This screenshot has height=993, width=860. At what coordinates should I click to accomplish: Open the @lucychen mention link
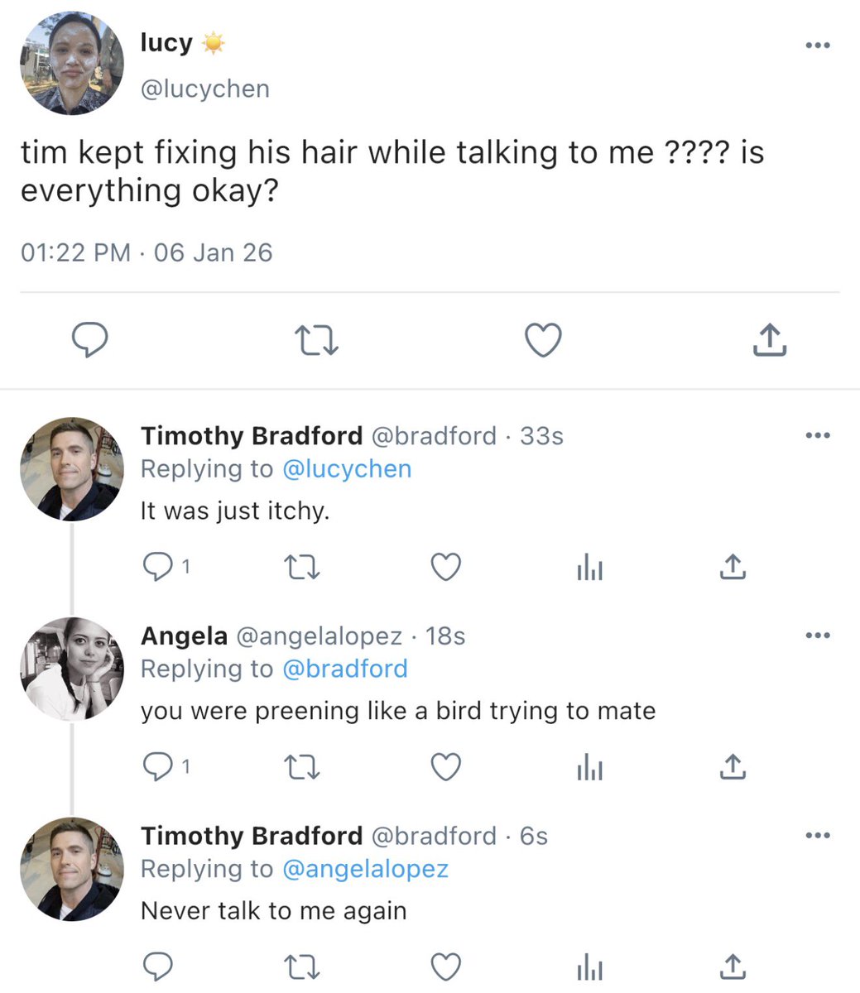(x=347, y=469)
